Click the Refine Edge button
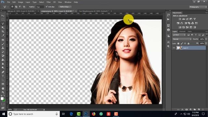Screen dimensions: 208x117 65,7
